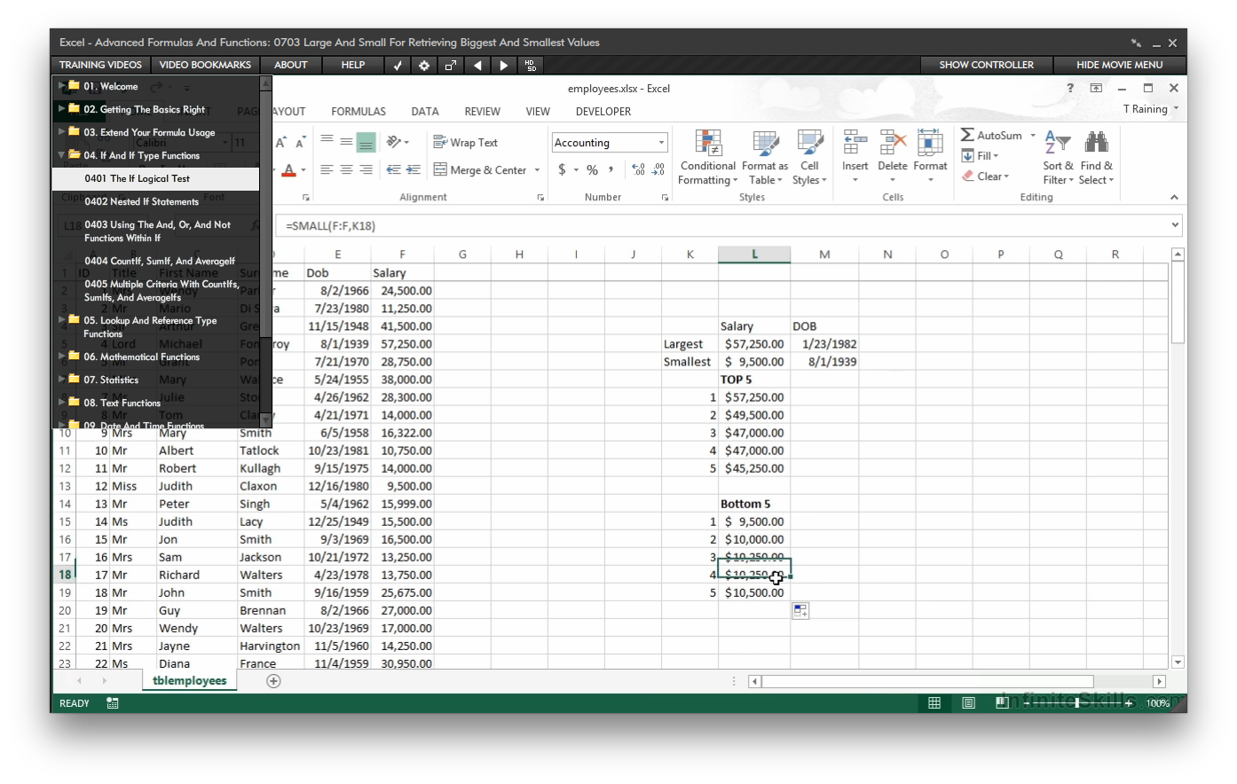The width and height of the screenshot is (1237, 784).
Task: Select the tblemployees sheet tab
Action: coord(189,681)
